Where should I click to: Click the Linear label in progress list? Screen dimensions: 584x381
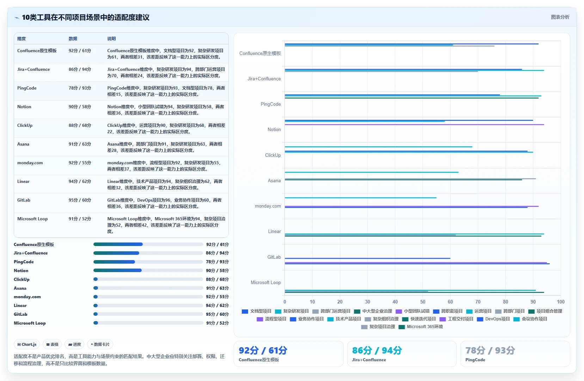[20, 306]
